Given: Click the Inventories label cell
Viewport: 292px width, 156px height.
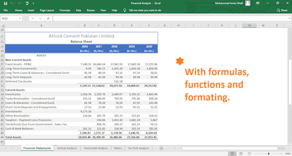Looking at the screenshot, I should [x=41, y=94].
